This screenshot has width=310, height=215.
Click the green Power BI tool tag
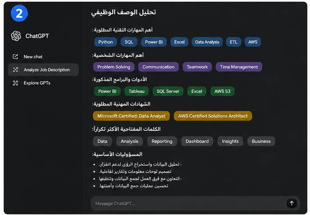(x=107, y=91)
